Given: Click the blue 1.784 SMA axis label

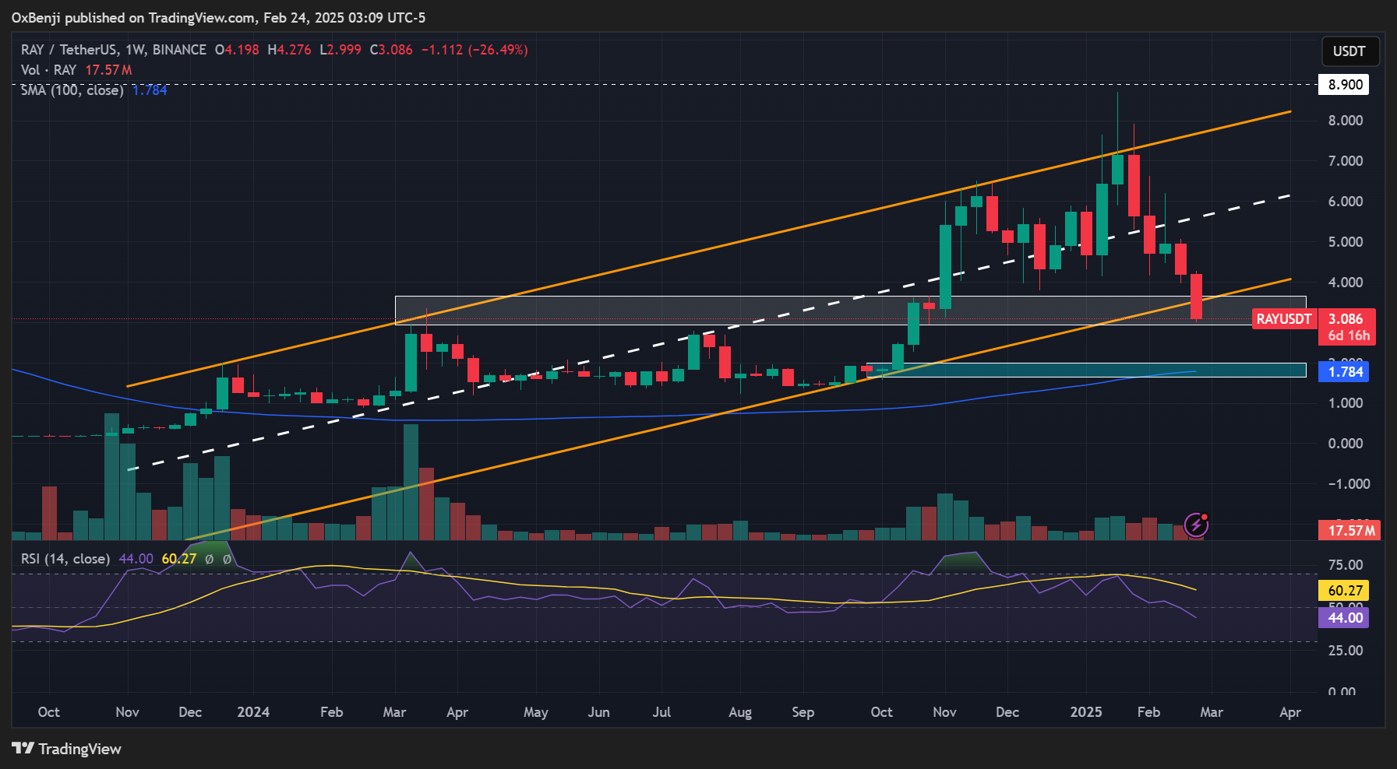Looking at the screenshot, I should coord(1345,372).
